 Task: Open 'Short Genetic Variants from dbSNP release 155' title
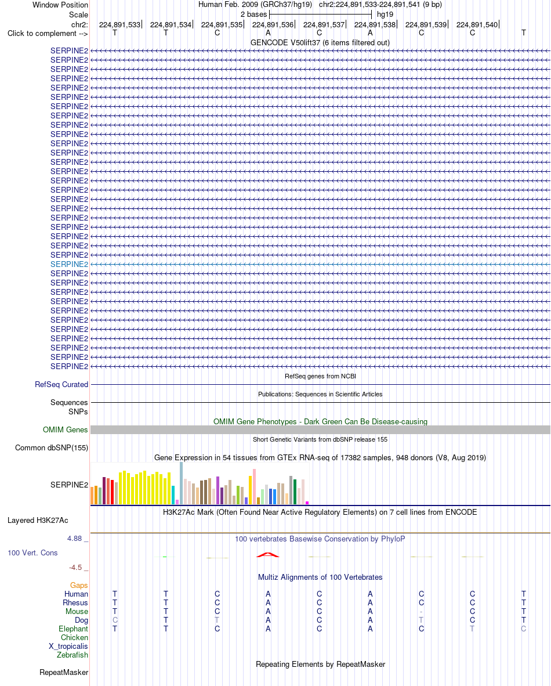320,439
